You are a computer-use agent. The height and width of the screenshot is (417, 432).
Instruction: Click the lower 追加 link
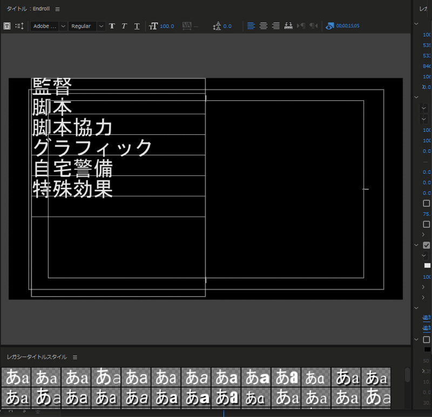427,328
